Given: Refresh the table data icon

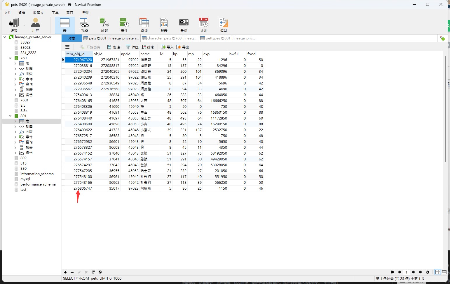Looking at the screenshot, I should tap(93, 272).
